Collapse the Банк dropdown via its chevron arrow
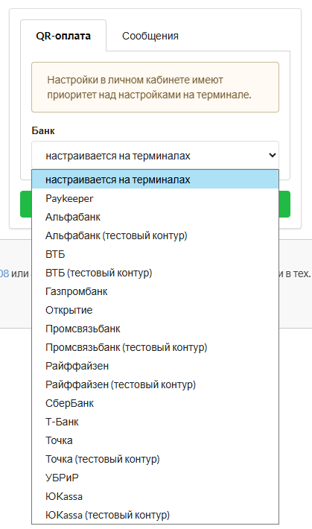Image resolution: width=312 pixels, height=529 pixels. (272, 155)
